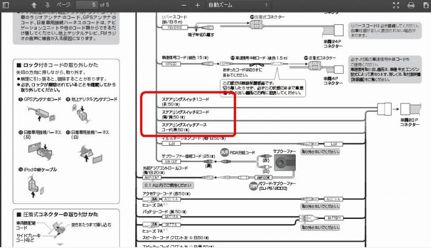Click the GPS antenna connector illustration
This screenshot has height=248, width=431.
41,114
